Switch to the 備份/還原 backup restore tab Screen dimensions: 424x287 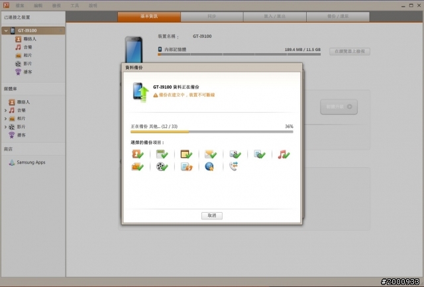click(x=338, y=17)
